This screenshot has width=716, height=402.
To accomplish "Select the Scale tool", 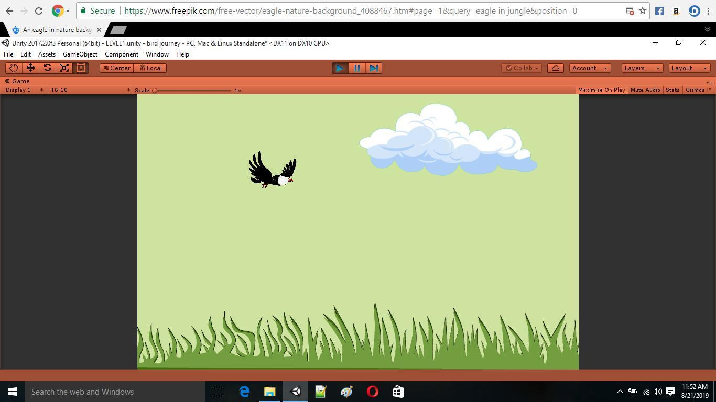I will (x=64, y=68).
